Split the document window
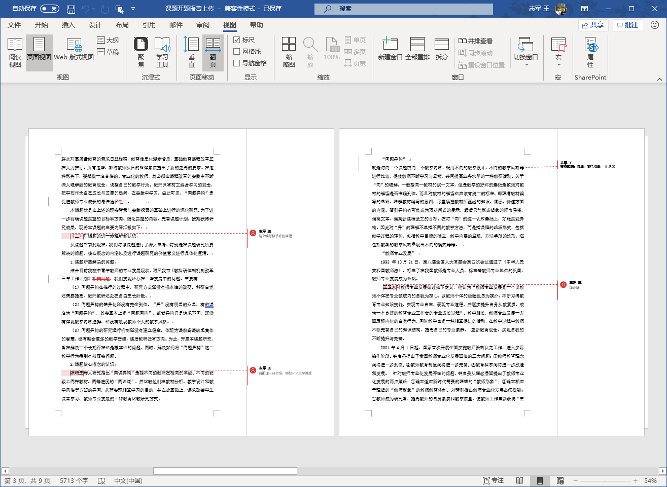The image size is (667, 487). (442, 49)
